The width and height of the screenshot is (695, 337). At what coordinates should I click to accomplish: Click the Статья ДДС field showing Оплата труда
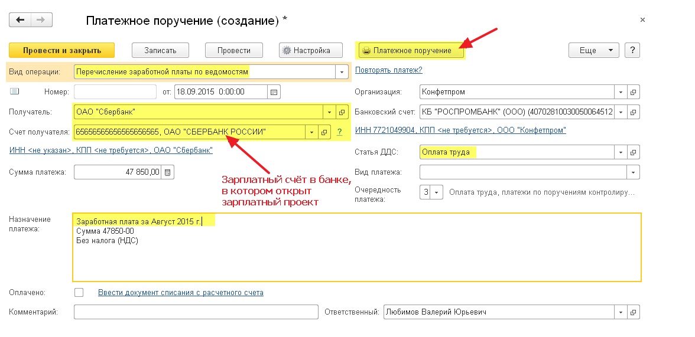517,152
